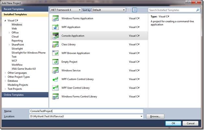Viewport: 204px width, 130px height.
Task: Click the Windows Forms Application template icon
Action: coord(55,18)
